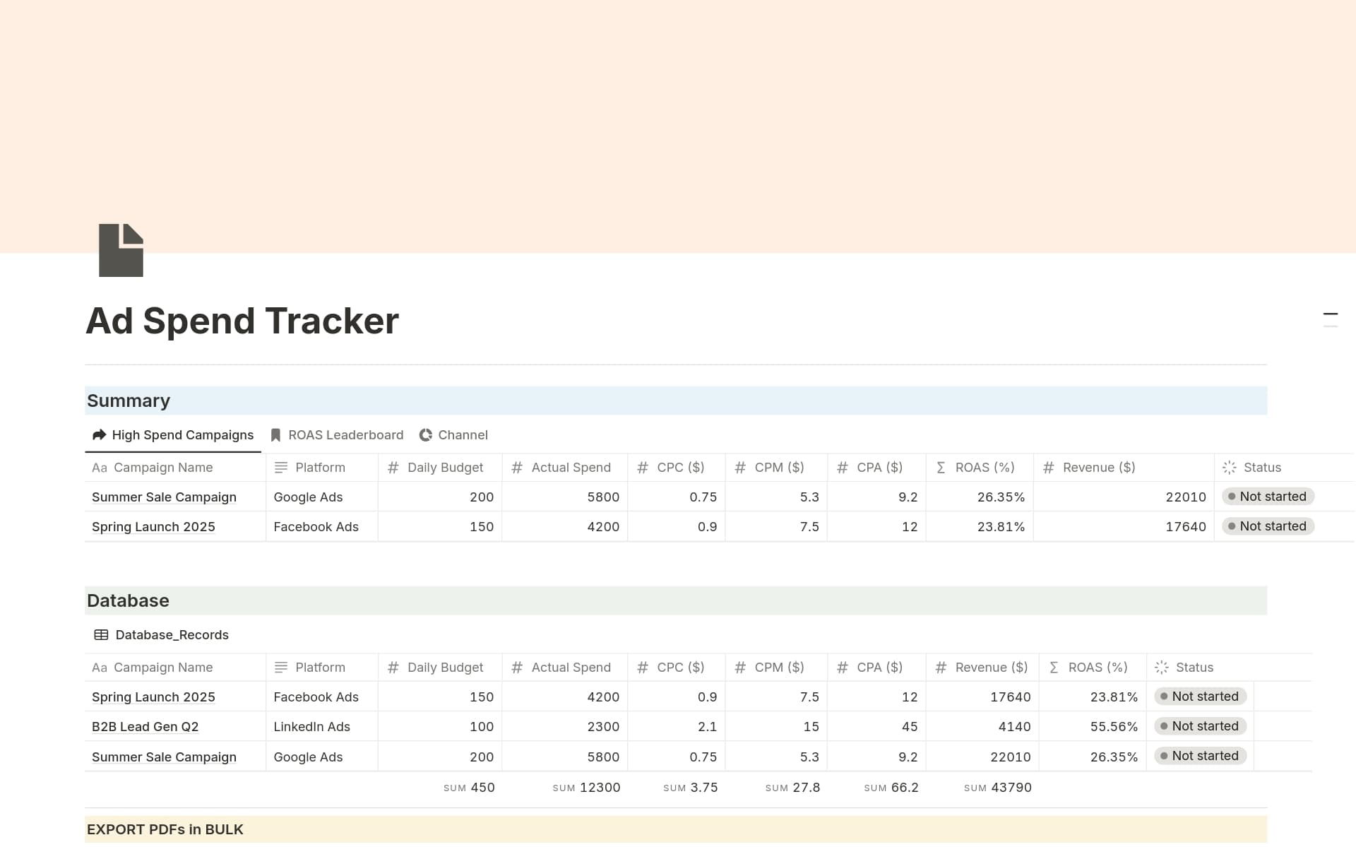Open the Spring Launch 2025 record
This screenshot has width=1356, height=847.
tap(153, 697)
